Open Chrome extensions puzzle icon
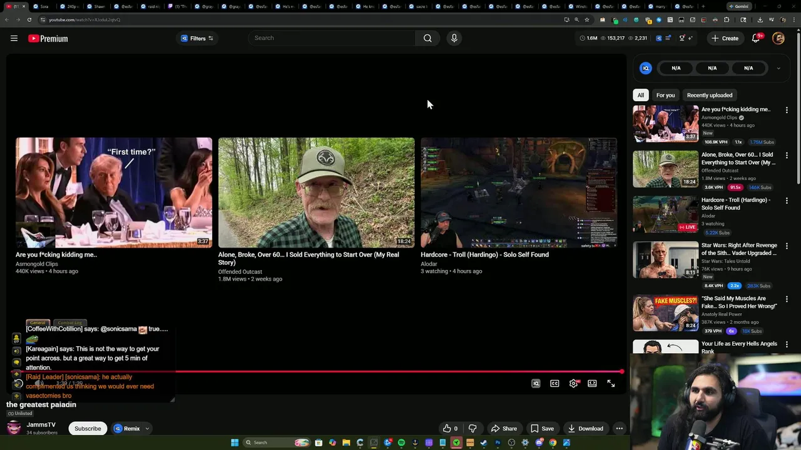Viewport: 801px width, 450px height. point(727,19)
